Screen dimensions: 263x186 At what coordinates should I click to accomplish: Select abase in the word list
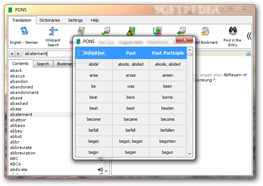tap(16, 98)
